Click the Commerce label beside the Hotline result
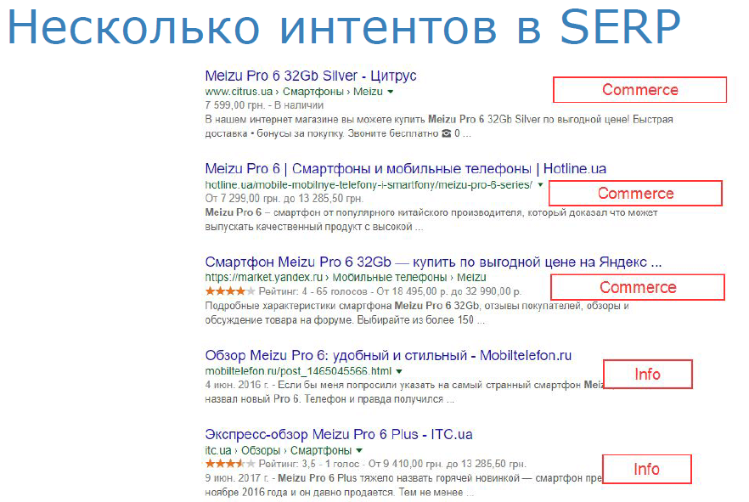 [x=635, y=193]
